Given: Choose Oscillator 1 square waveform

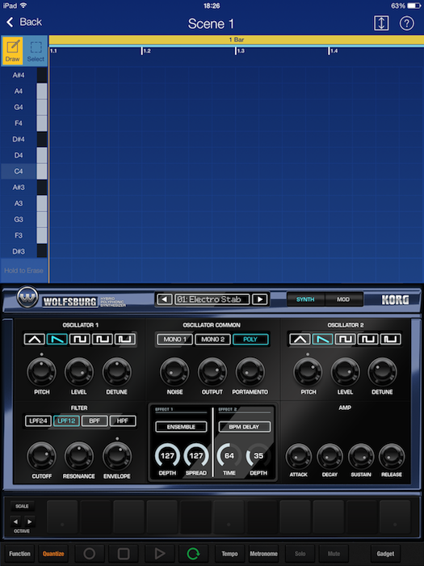Looking at the screenshot, I should [x=80, y=339].
